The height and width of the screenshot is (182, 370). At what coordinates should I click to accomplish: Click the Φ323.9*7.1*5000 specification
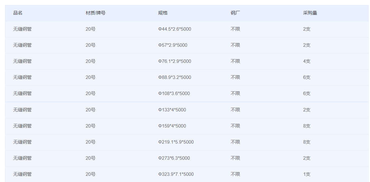tap(176, 174)
